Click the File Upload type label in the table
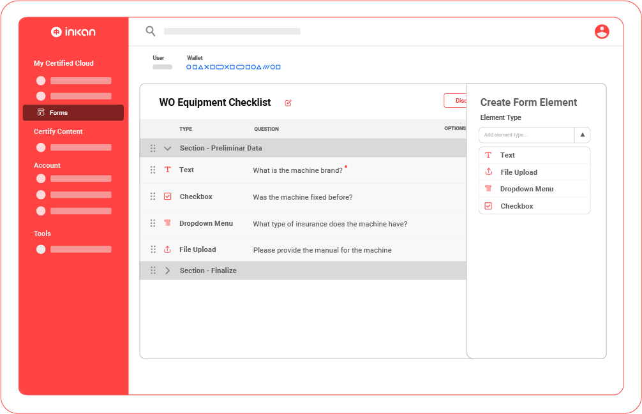Screen dimensions: 642x414 tap(197, 249)
